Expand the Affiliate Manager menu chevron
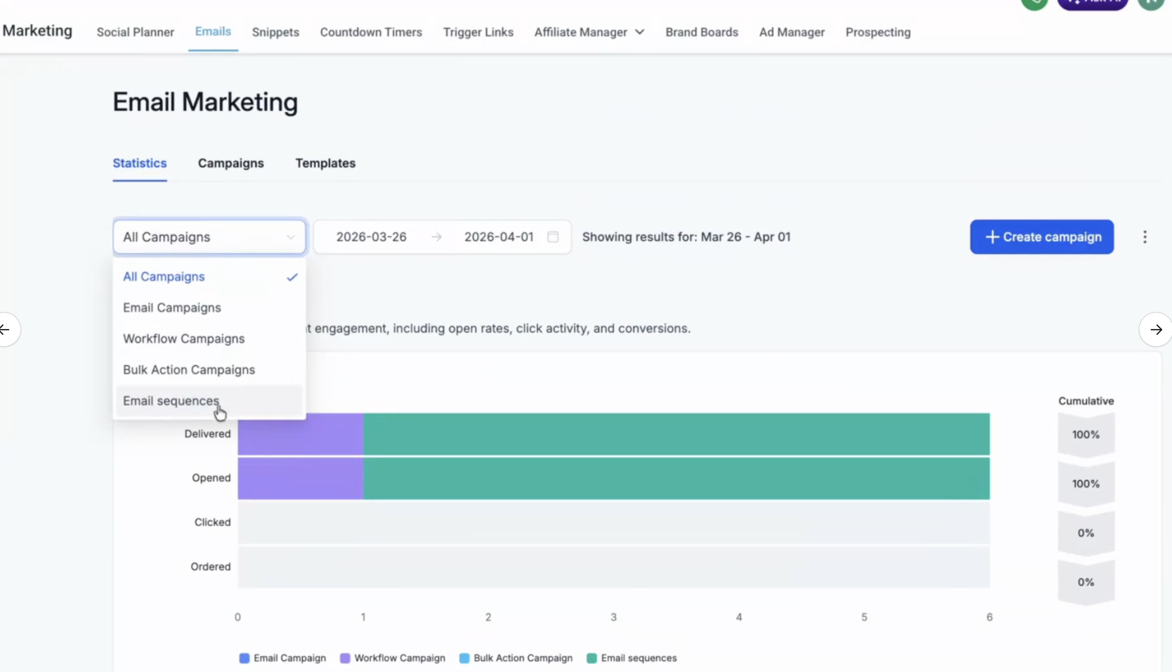Viewport: 1172px width, 672px height. 640,32
